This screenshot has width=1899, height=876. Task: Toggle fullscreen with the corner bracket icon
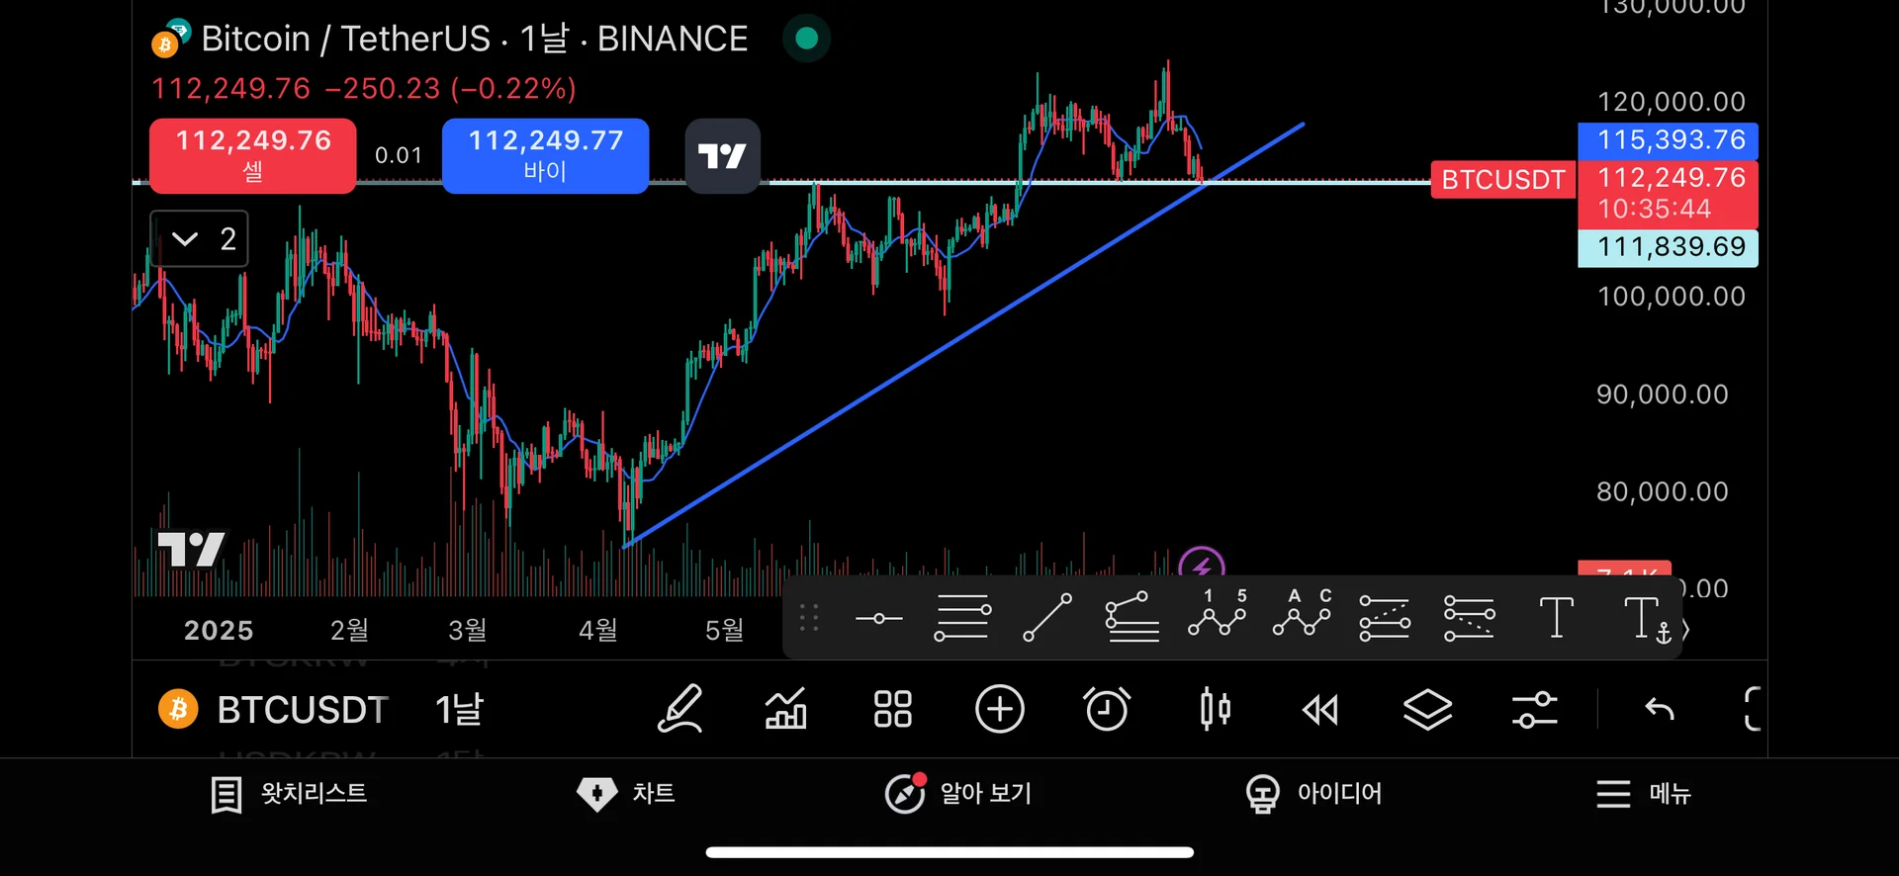tap(1752, 709)
